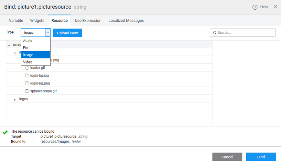Click the file icon beside login-bg.png
This screenshot has width=282, height=167.
[27, 83]
